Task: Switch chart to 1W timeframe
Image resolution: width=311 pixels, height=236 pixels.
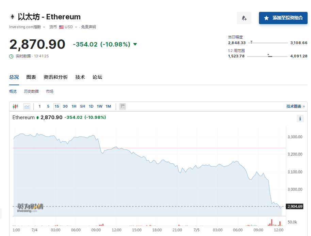Action: click(x=99, y=106)
